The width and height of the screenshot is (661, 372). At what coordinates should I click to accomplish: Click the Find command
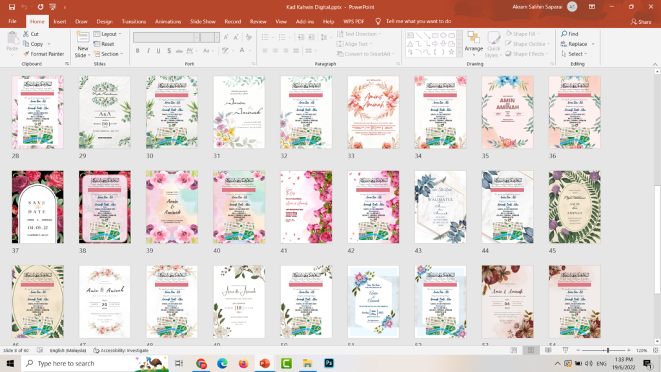[x=569, y=34]
